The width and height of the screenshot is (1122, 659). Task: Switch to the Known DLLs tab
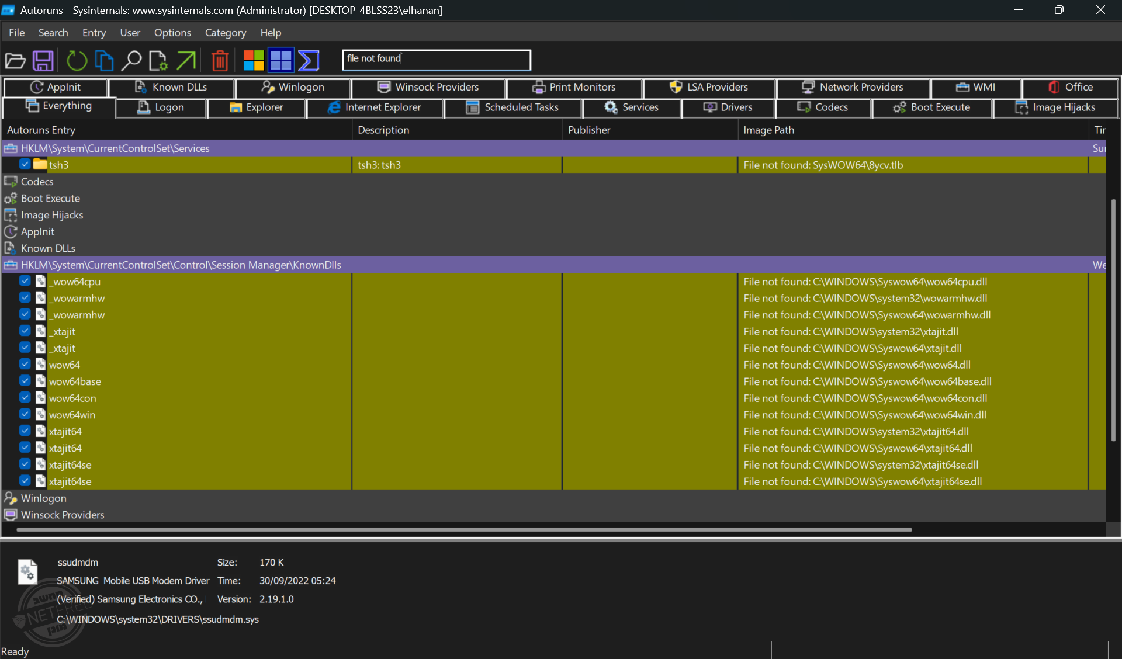point(171,87)
